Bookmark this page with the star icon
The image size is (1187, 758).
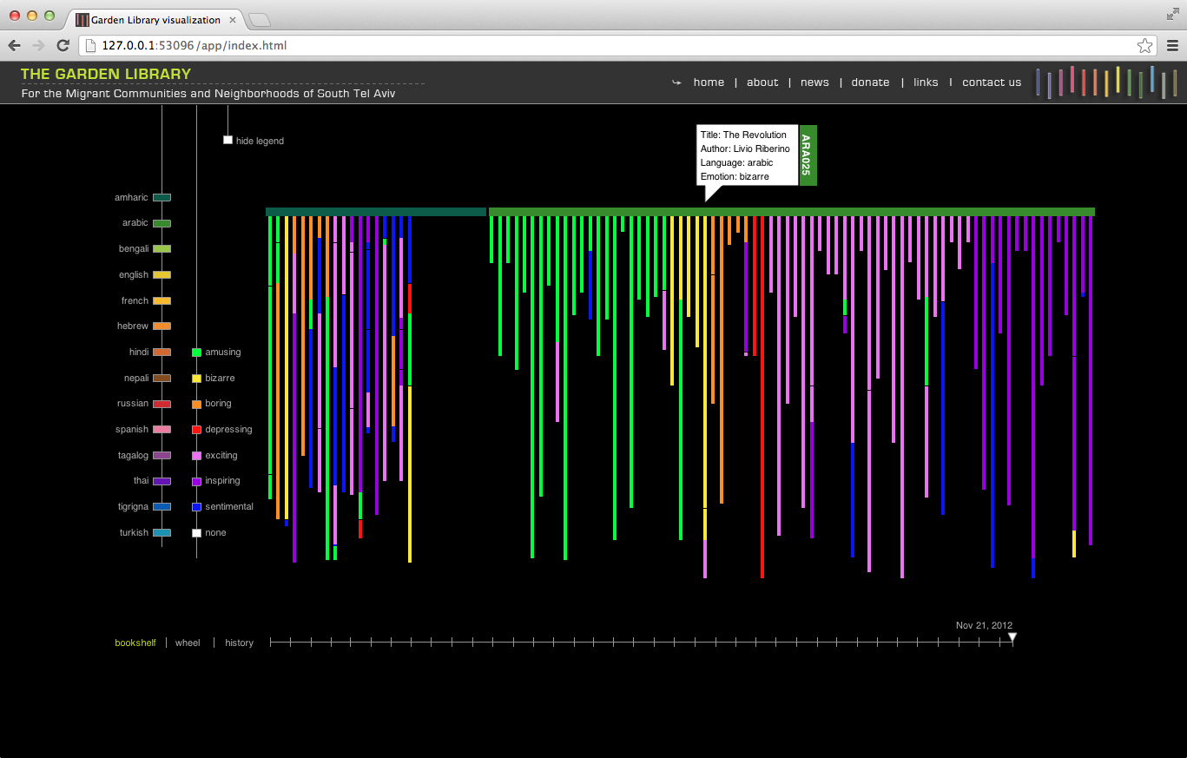(1144, 46)
